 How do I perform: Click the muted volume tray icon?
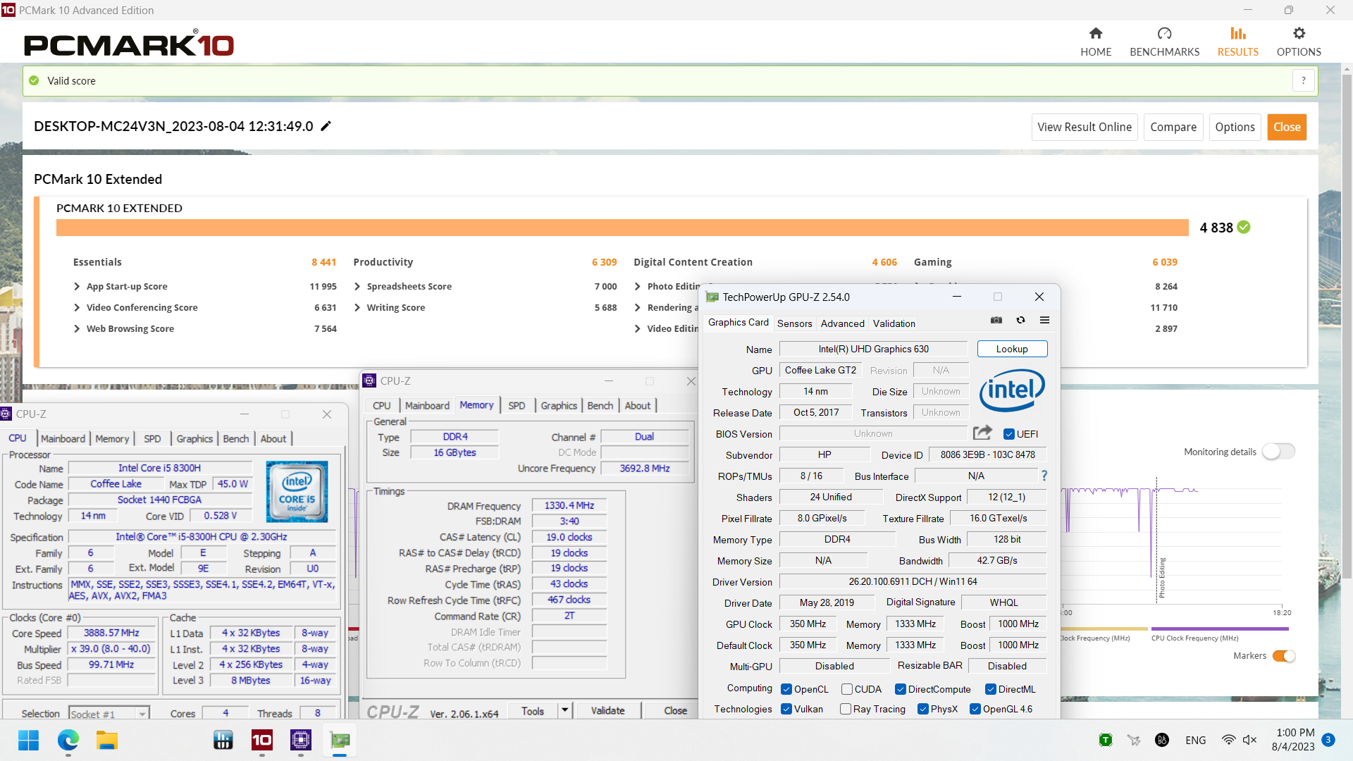1250,740
